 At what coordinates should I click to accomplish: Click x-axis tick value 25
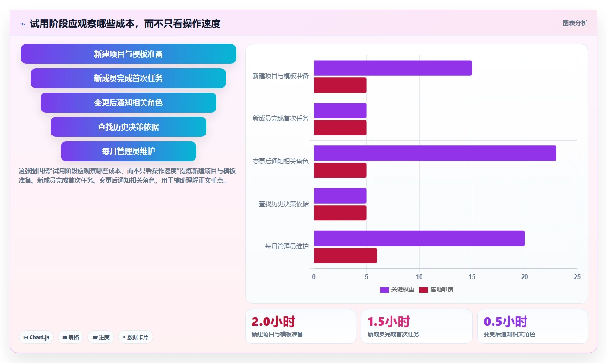click(577, 277)
